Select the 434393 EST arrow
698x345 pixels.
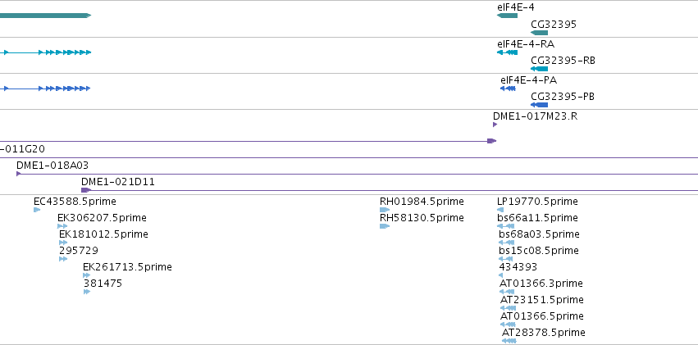[x=501, y=275]
